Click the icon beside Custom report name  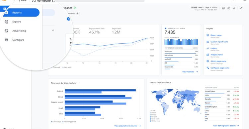(x=208, y=42)
